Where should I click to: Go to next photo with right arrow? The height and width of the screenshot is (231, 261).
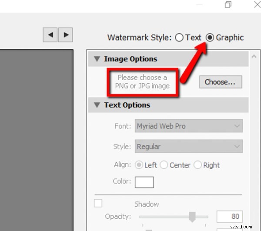pos(66,35)
